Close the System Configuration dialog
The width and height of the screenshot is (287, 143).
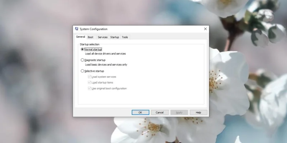pos(205,29)
